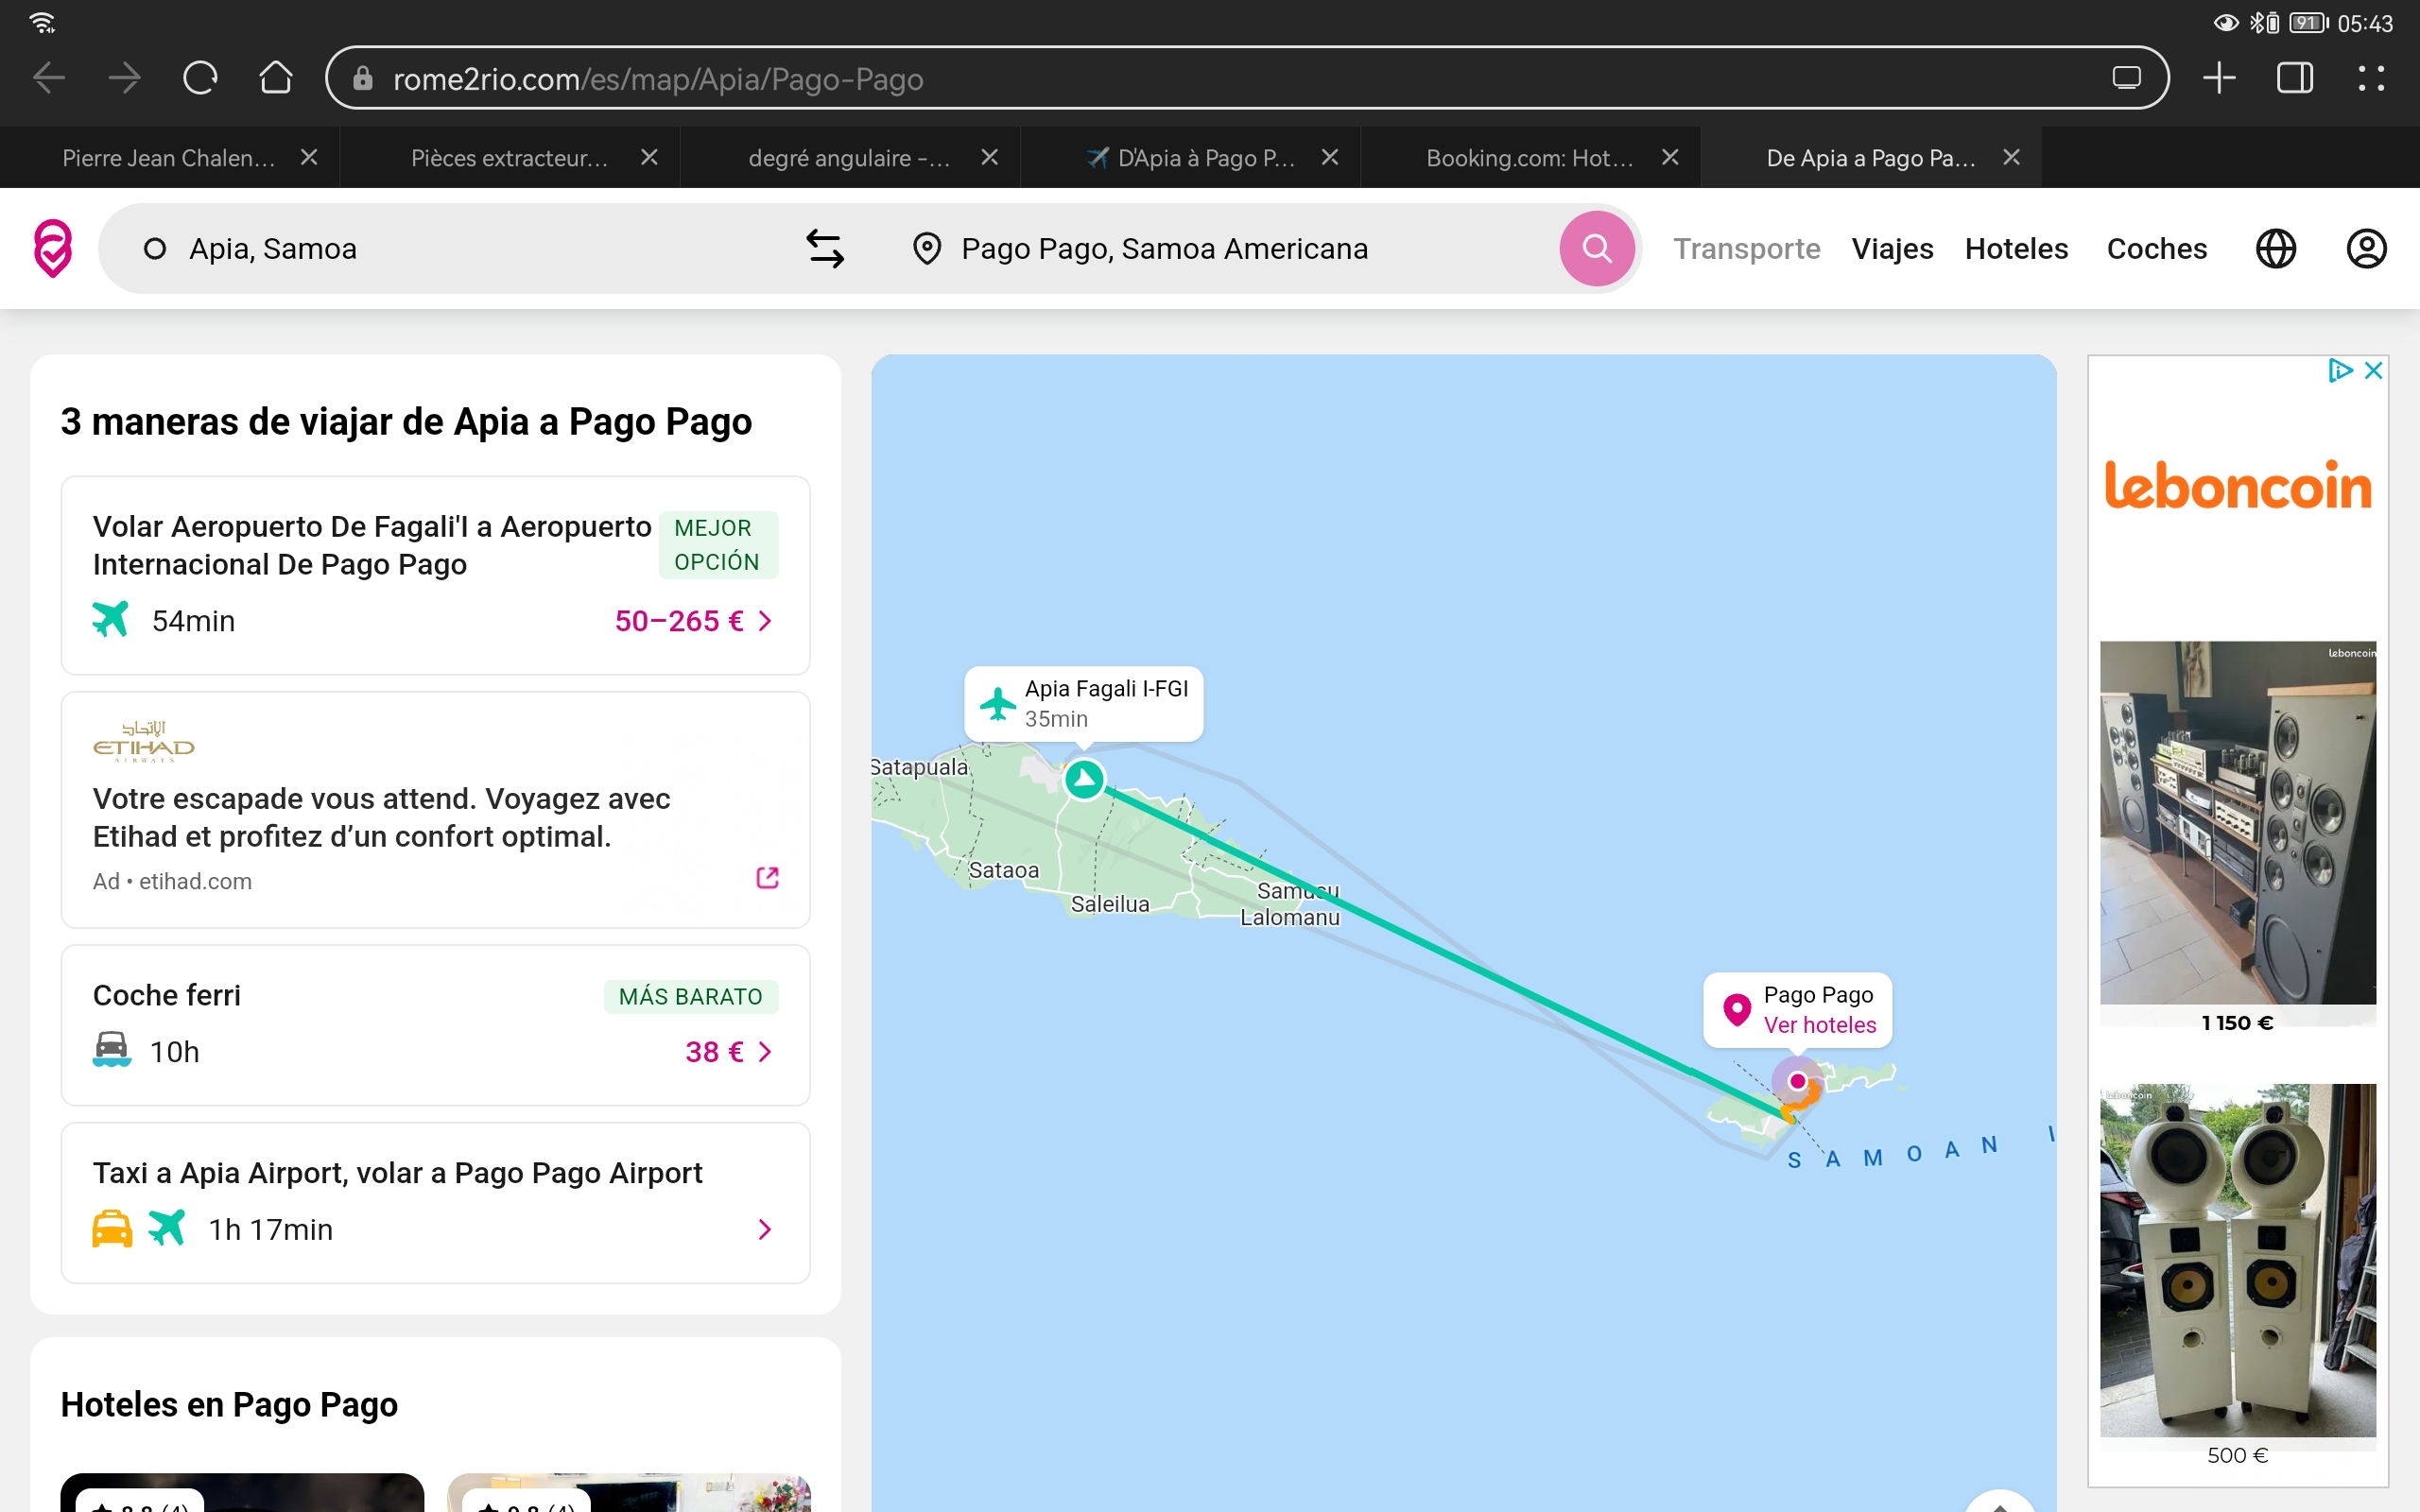Swap origin and destination with arrows icon

pyautogui.click(x=825, y=248)
